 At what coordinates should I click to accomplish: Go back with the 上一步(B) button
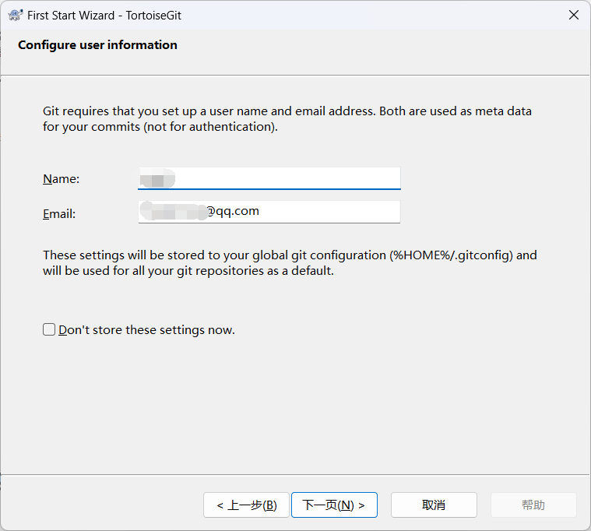coord(247,505)
